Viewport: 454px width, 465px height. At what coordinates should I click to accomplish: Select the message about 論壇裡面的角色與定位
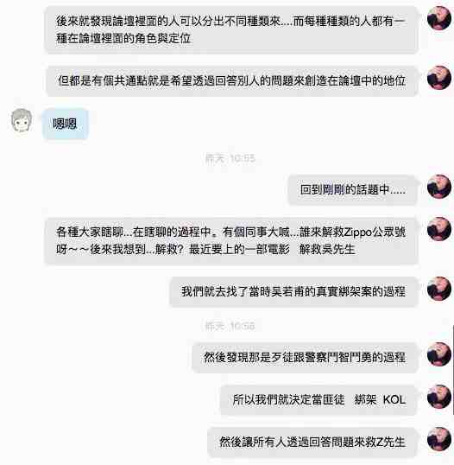231,29
